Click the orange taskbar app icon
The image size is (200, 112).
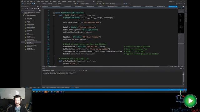(x=46, y=92)
